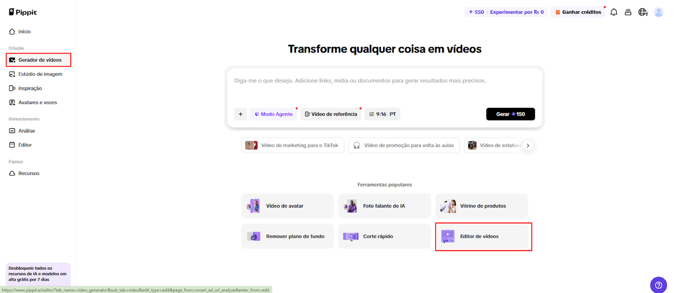Expand more suggestions with right arrow

pos(528,145)
